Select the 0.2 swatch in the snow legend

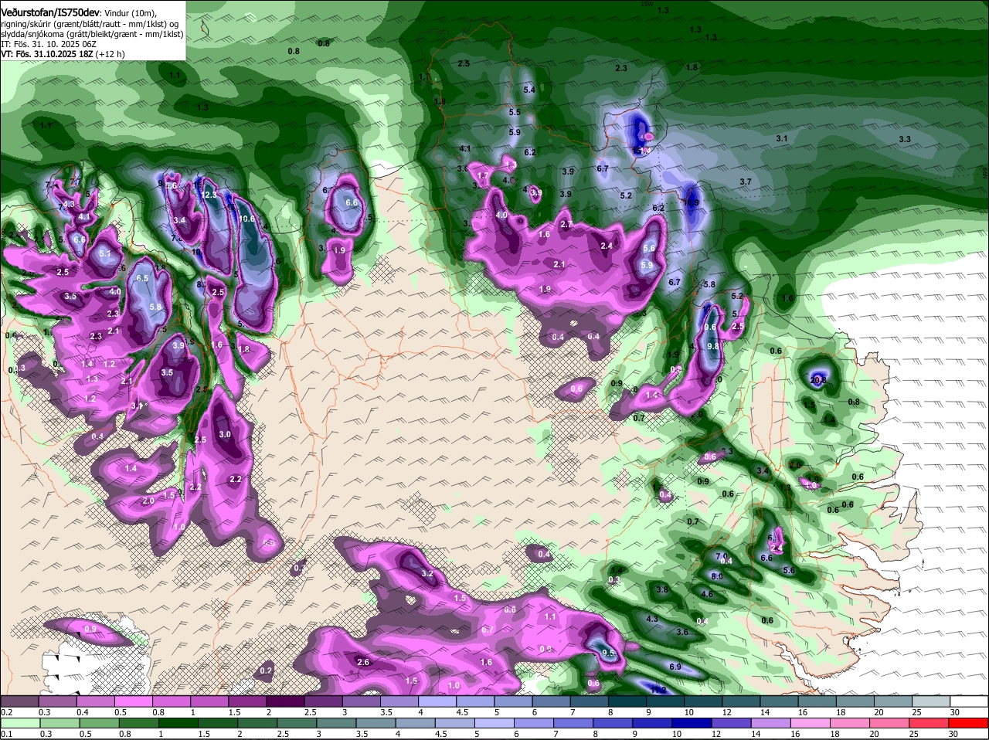pyautogui.click(x=19, y=701)
